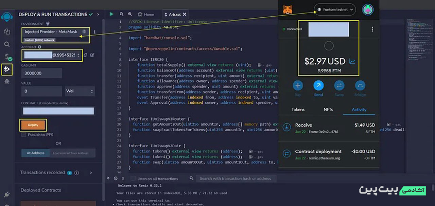Close the Arb.sol tab
Screen dimensions: 435x206
pyautogui.click(x=185, y=14)
